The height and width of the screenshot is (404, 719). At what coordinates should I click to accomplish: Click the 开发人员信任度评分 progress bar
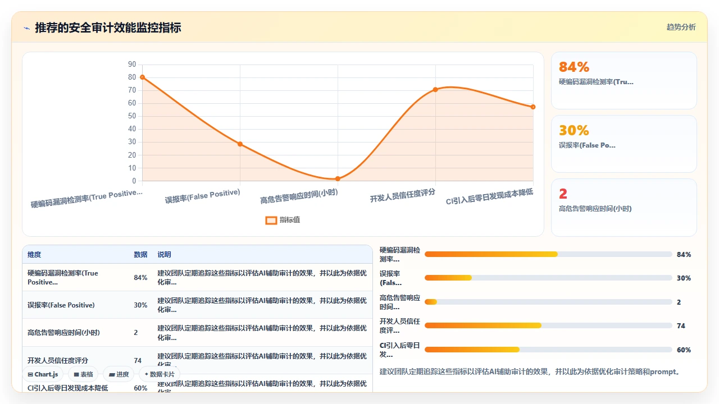click(x=548, y=325)
